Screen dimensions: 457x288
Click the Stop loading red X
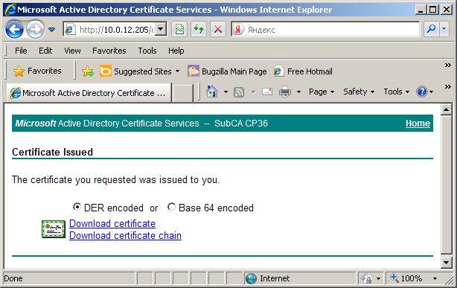218,29
